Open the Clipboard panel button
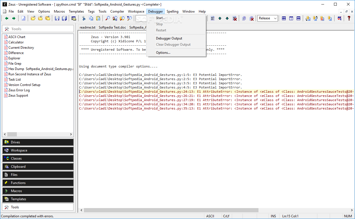The height and width of the screenshot is (219, 355). tap(38, 167)
